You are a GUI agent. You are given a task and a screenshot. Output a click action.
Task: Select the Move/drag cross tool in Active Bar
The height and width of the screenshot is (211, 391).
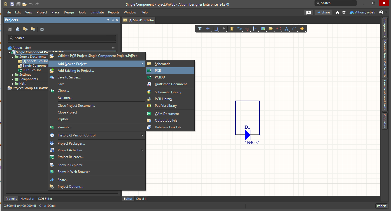click(208, 29)
